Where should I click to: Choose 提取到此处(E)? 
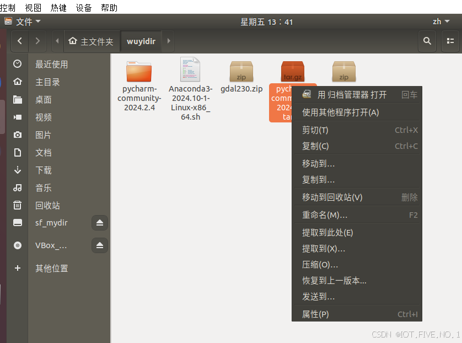(x=357, y=233)
